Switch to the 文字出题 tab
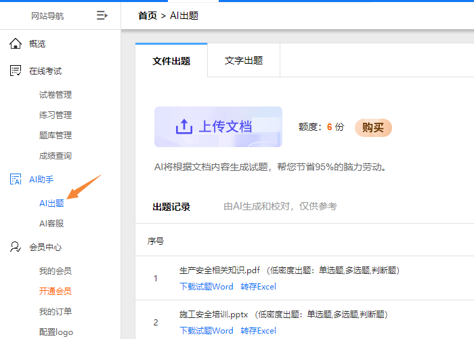The width and height of the screenshot is (474, 339). click(x=244, y=60)
